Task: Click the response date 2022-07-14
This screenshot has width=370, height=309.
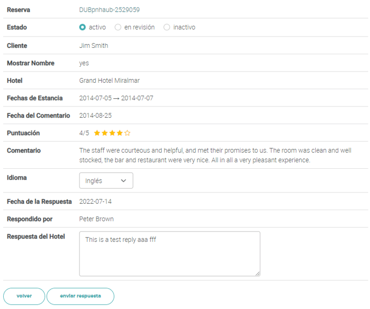Action: tap(95, 202)
